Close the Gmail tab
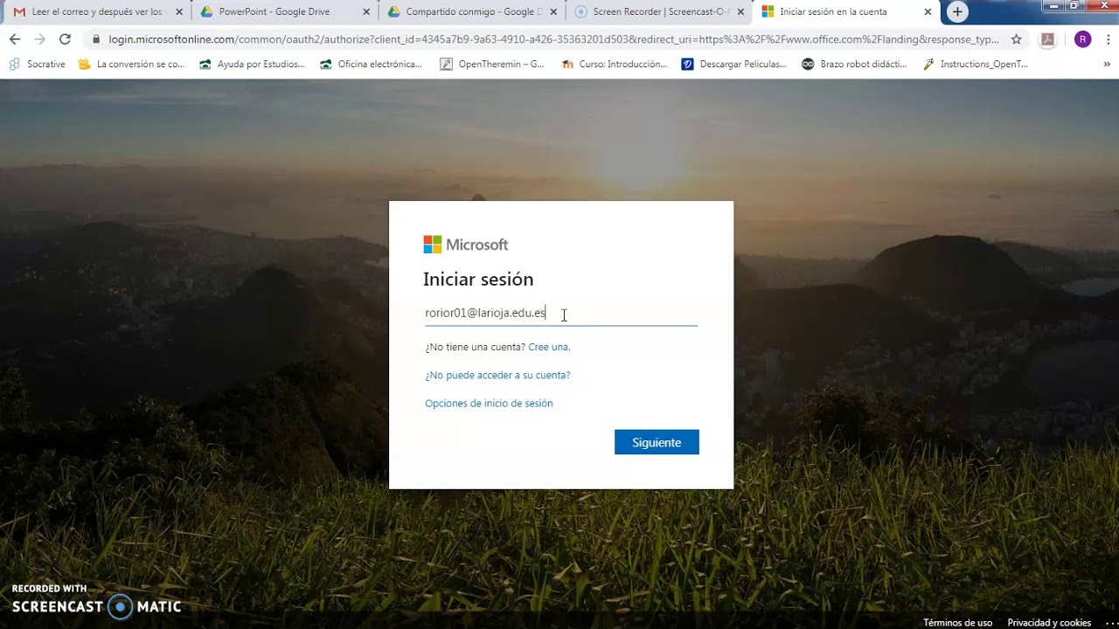The height and width of the screenshot is (629, 1119). point(179,12)
